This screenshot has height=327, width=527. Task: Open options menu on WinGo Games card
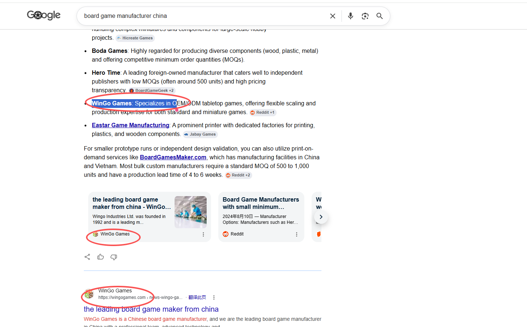[203, 234]
